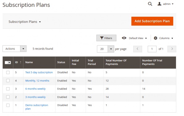Image resolution: width=184 pixels, height=116 pixels.
Task: Expand the admin account menu
Action: (x=168, y=4)
